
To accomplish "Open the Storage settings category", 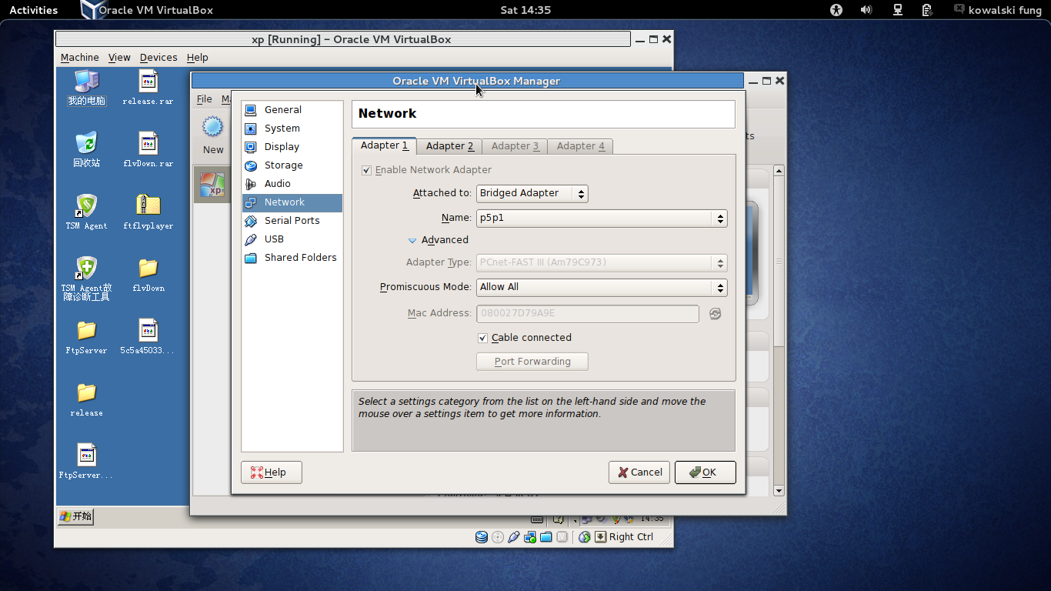I will [292, 165].
